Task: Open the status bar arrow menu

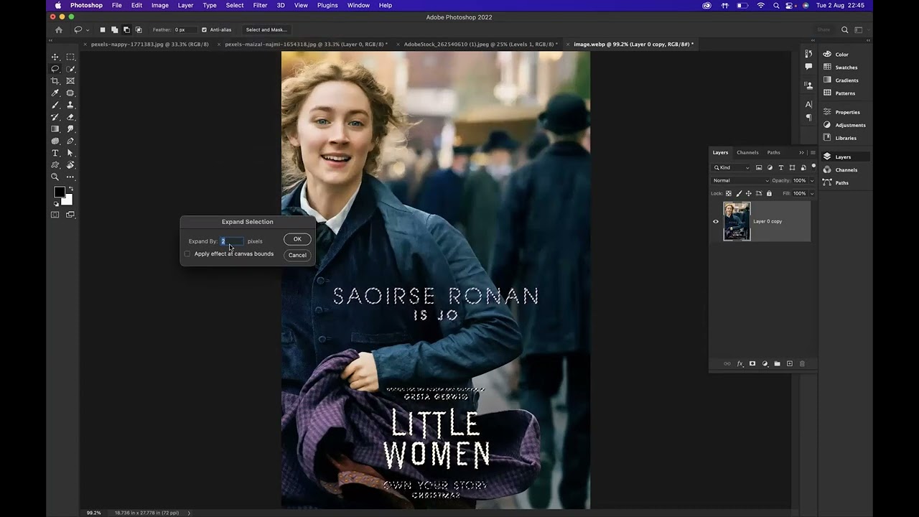Action: (x=189, y=513)
